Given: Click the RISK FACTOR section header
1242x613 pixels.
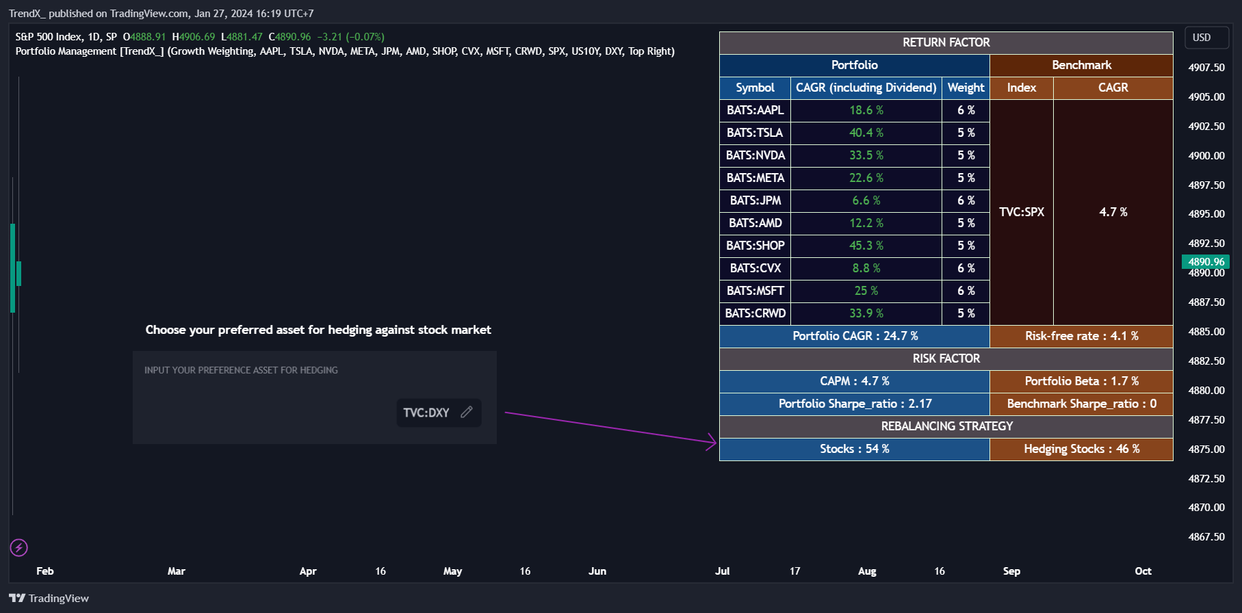Looking at the screenshot, I should pyautogui.click(x=946, y=358).
